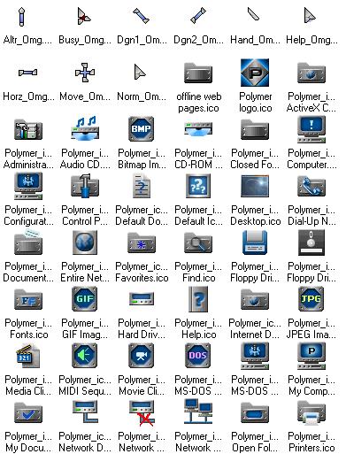Viewport: 346px width, 454px height.
Task: Select the Polymer Default Document icon
Action: click(x=142, y=186)
